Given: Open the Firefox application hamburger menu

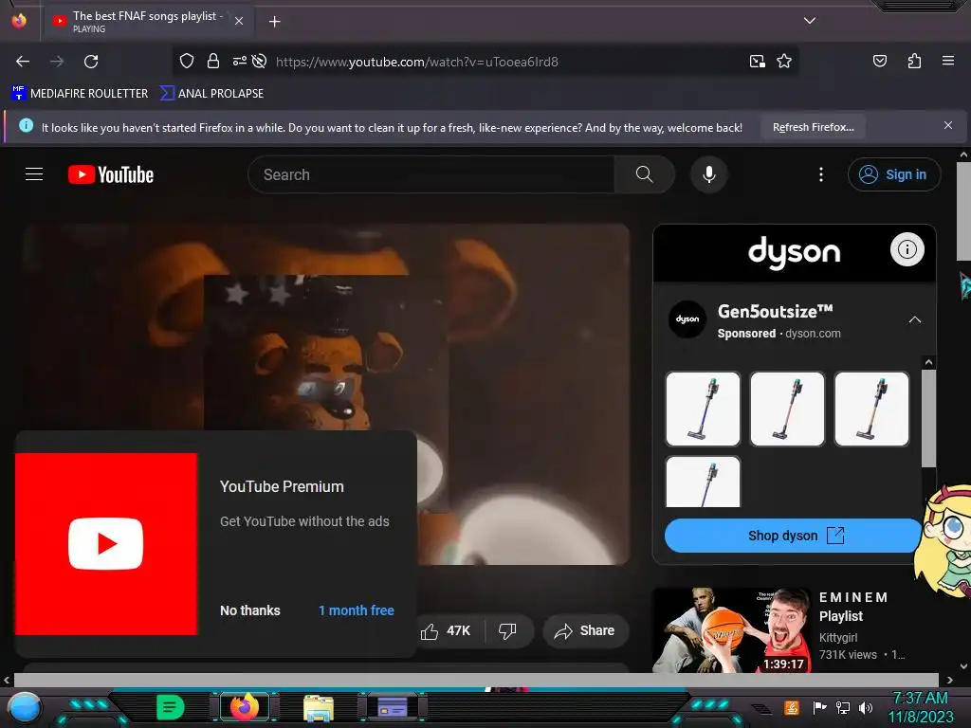Looking at the screenshot, I should 947,61.
